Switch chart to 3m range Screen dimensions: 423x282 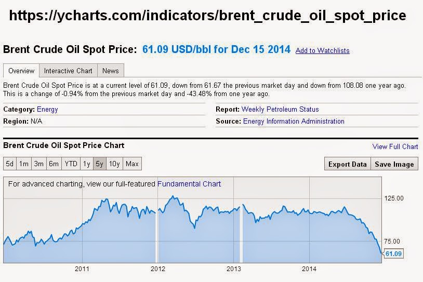click(x=39, y=164)
